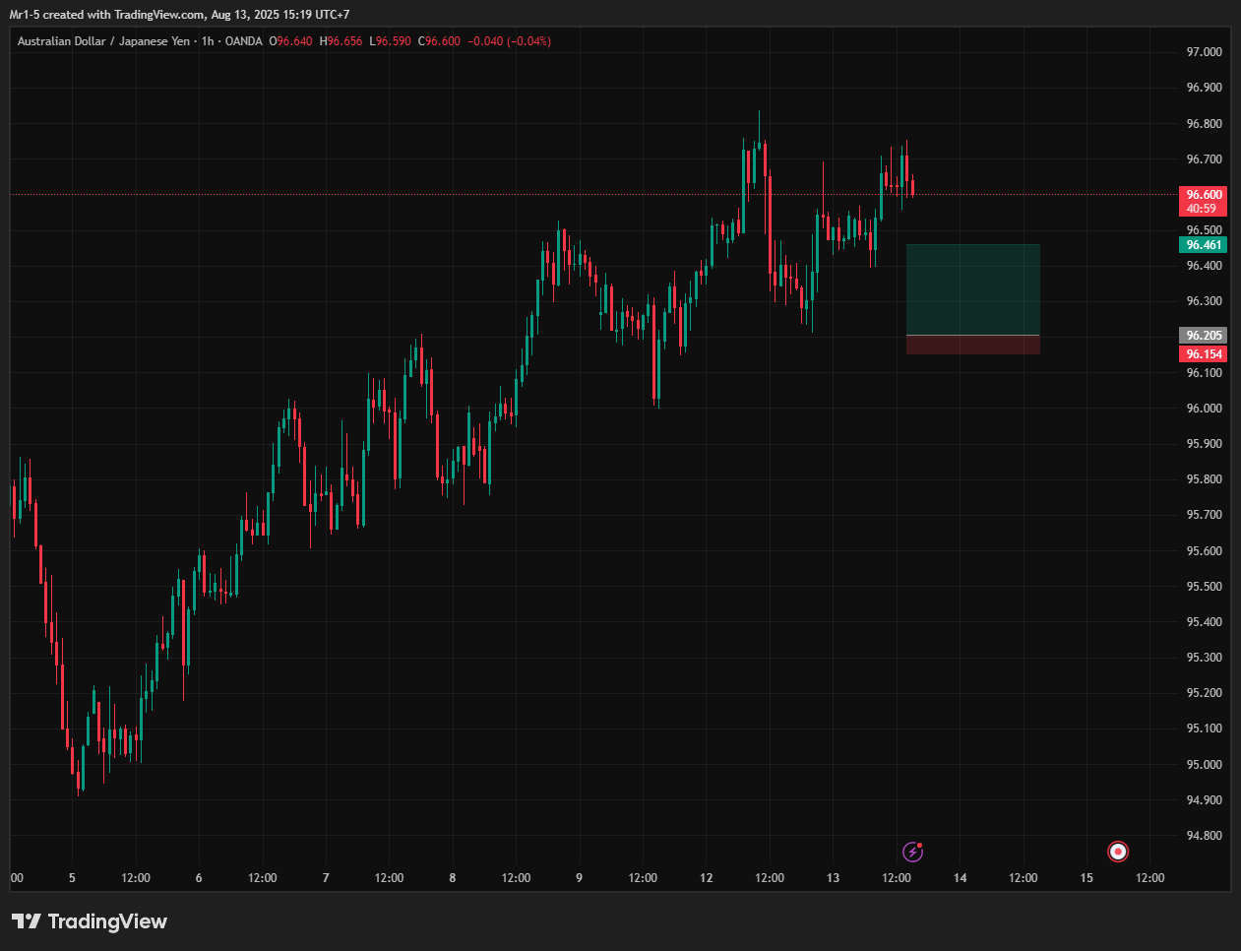Click the green target price label 96.461

(1204, 245)
